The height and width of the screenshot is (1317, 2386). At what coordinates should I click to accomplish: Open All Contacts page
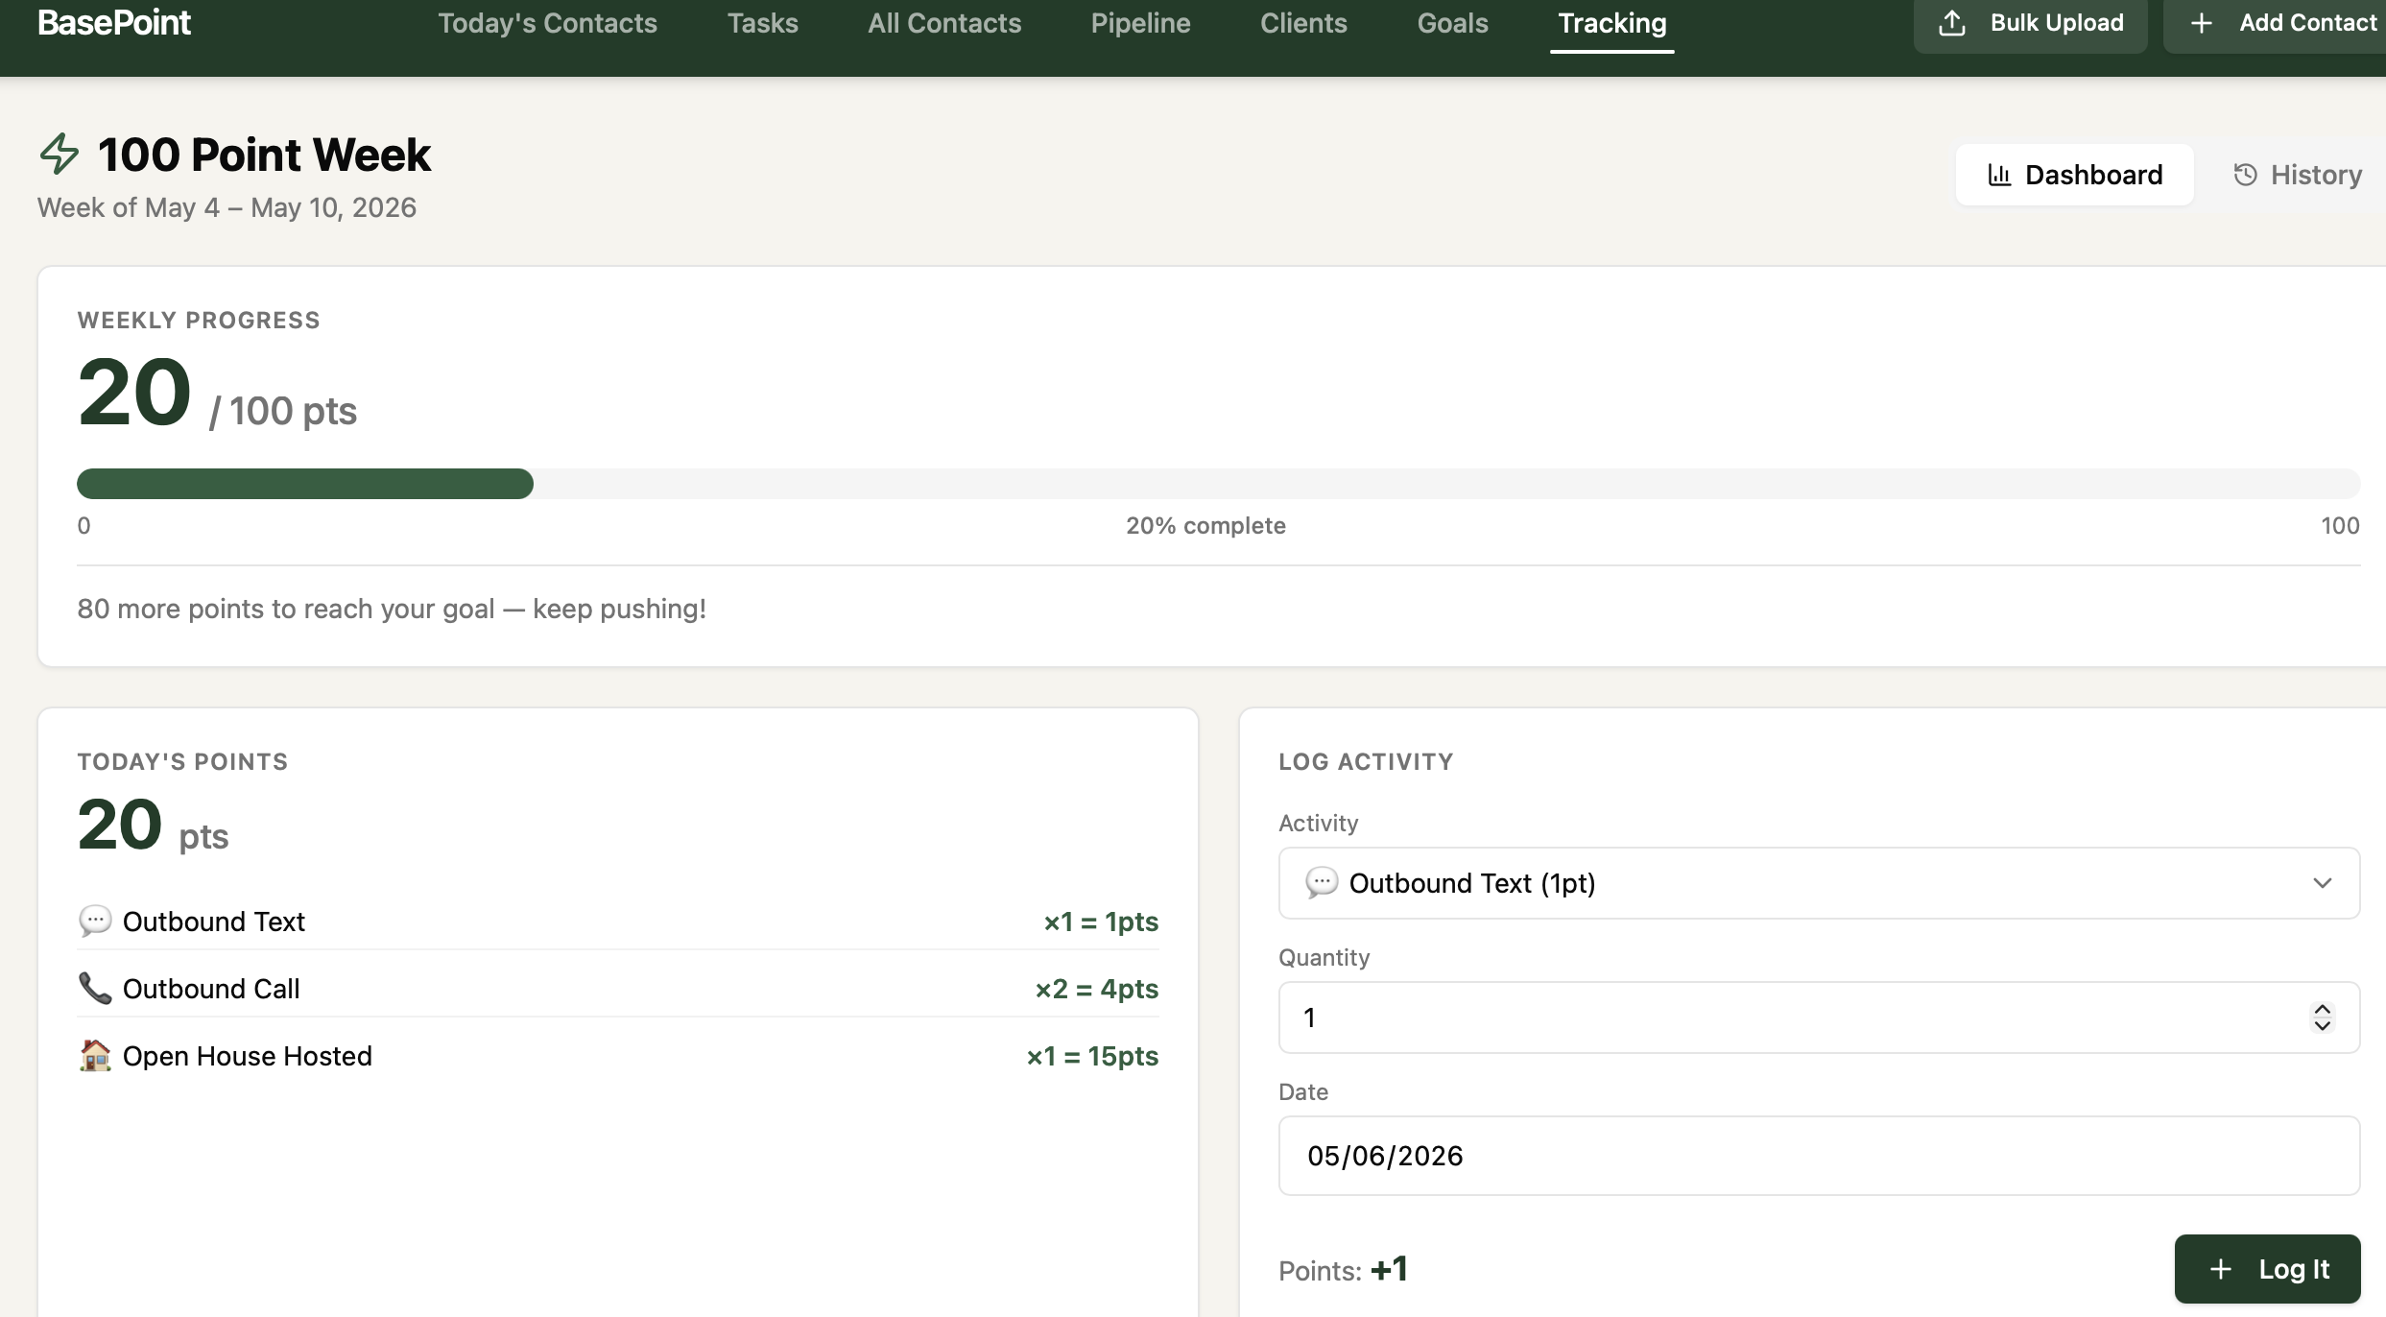click(x=944, y=23)
